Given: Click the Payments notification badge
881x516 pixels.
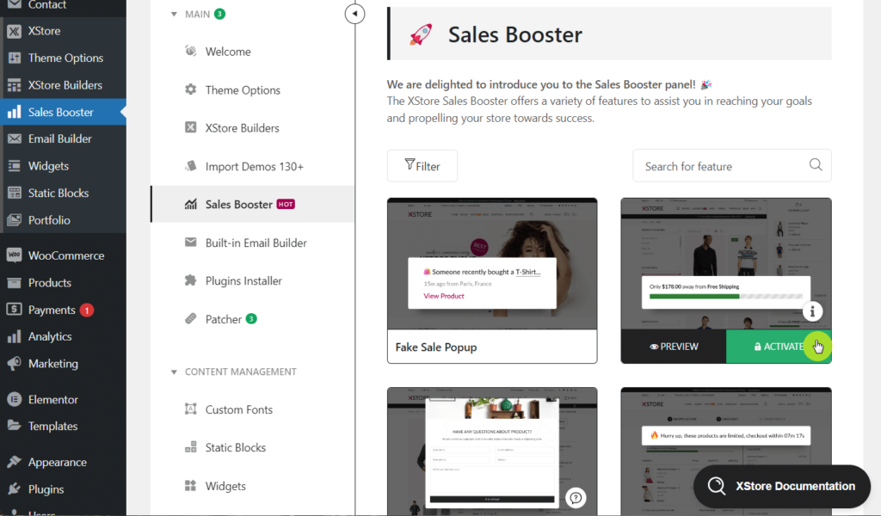Looking at the screenshot, I should 87,310.
